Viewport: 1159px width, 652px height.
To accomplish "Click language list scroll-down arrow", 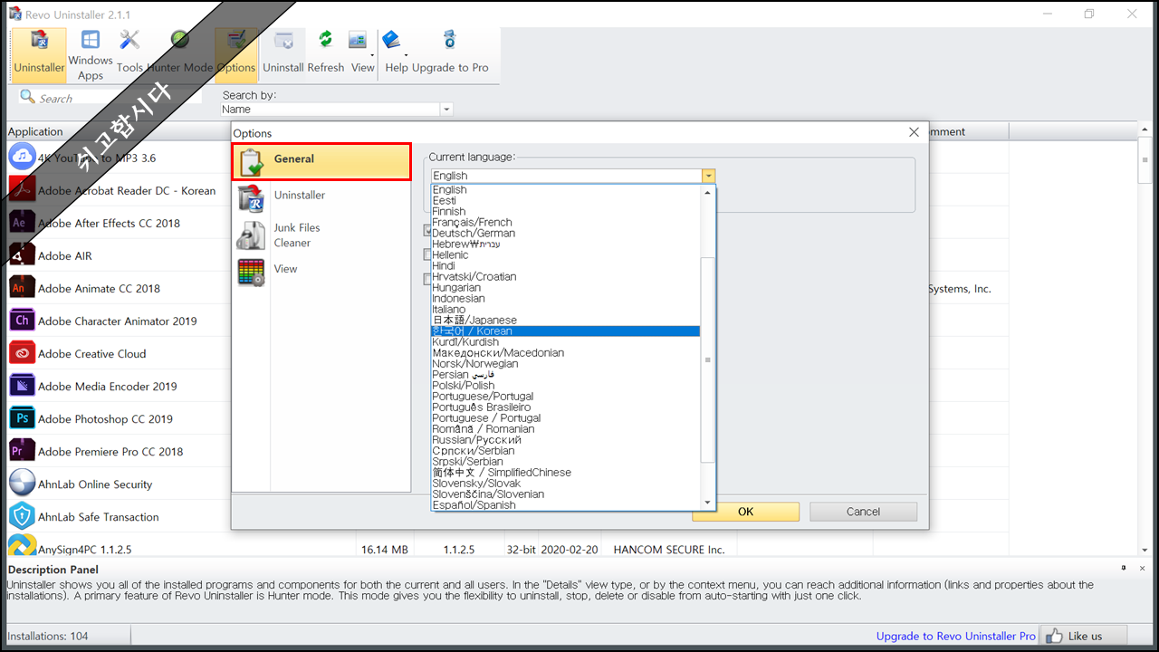I will click(708, 502).
